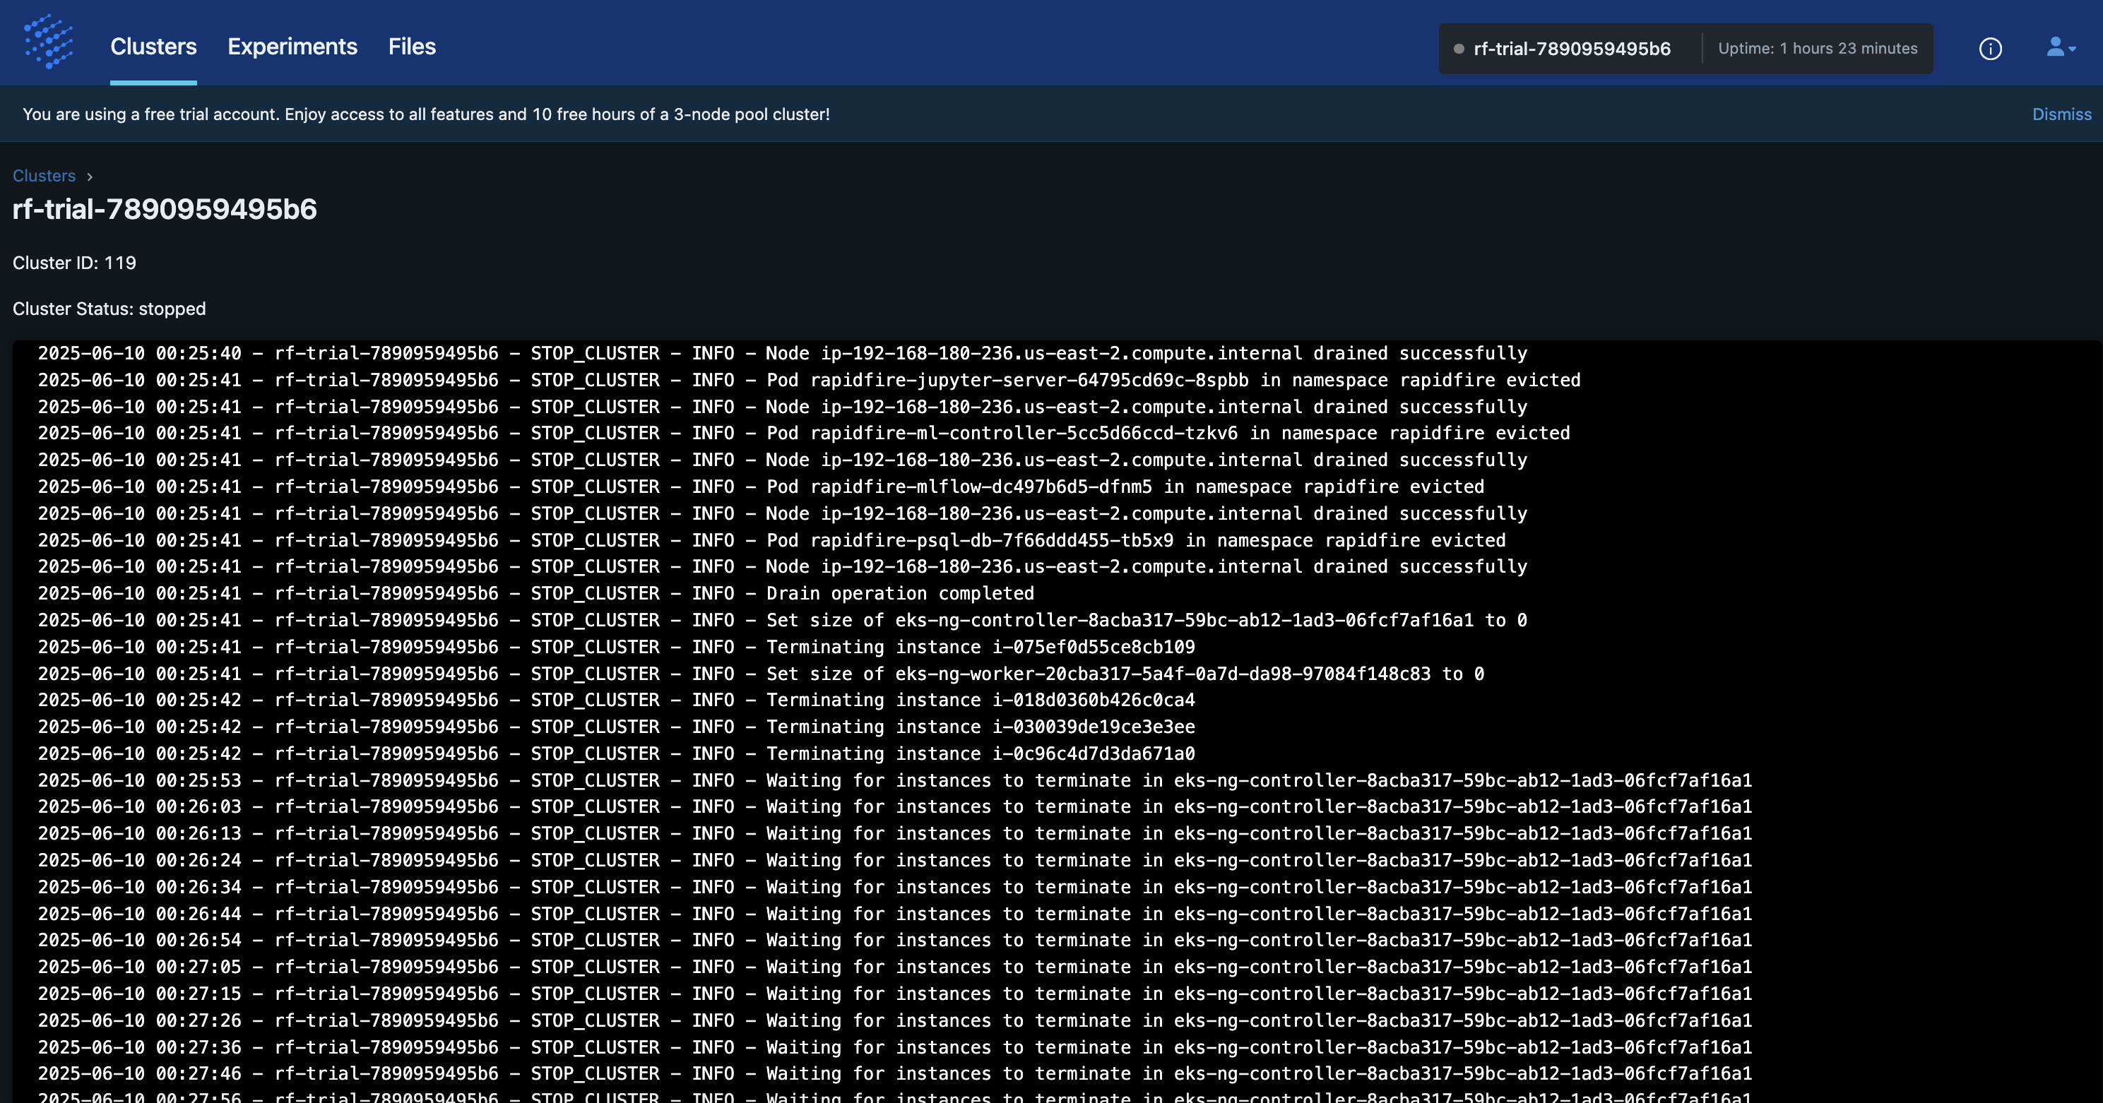Viewport: 2103px width, 1103px height.
Task: Click the 00:27:46 Waiting for instances log line
Action: point(895,1073)
